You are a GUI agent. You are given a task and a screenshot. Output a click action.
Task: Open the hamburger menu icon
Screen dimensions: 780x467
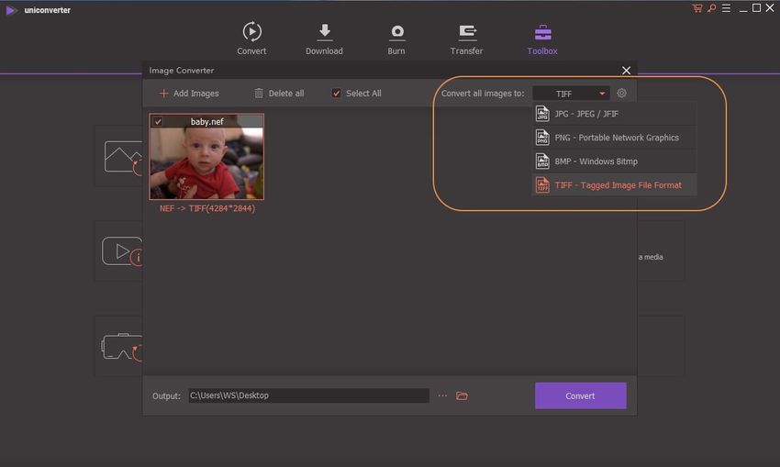click(x=724, y=8)
